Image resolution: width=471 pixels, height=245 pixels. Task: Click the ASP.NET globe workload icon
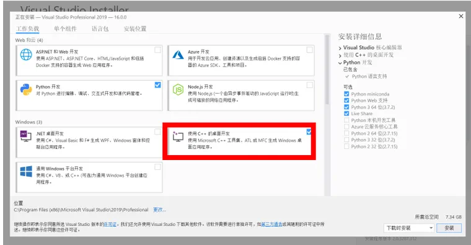[x=26, y=55]
